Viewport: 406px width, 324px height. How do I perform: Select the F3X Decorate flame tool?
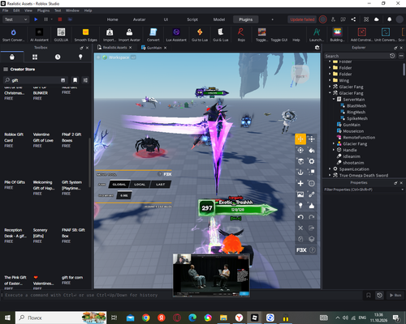312,206
